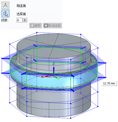Click the red X axis letter
Viewport: 118px width, 122px height.
click(42, 77)
